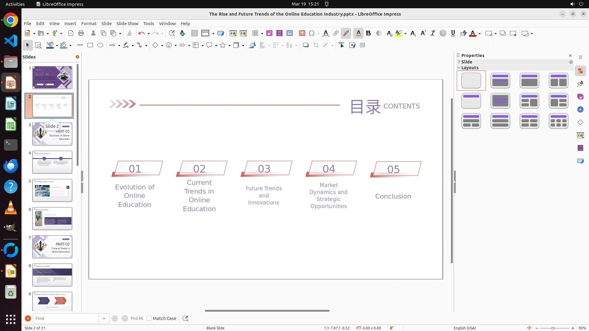589x331 pixels.
Task: Open the Navigator sidebar icon
Action: pyautogui.click(x=580, y=110)
